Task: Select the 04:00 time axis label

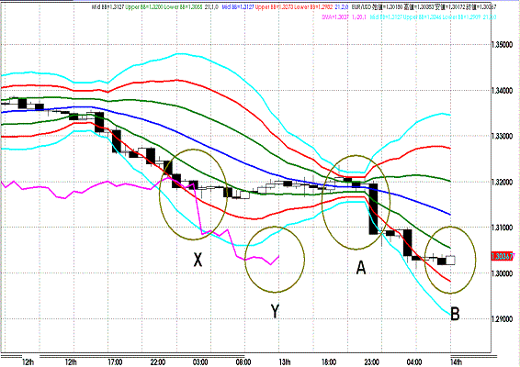Action: point(414,362)
